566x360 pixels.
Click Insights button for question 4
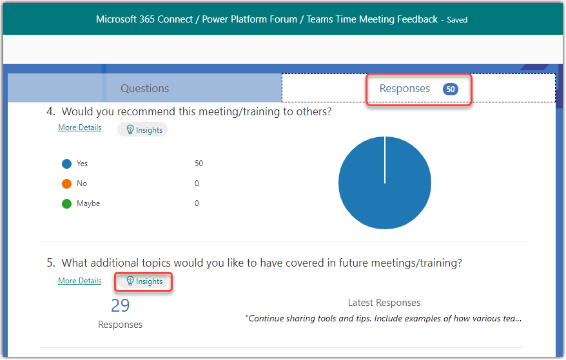(x=142, y=129)
